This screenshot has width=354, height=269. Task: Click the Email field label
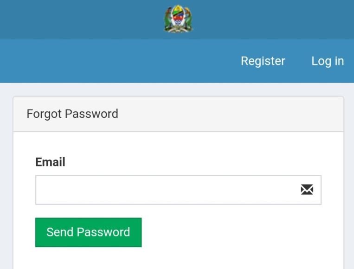50,162
